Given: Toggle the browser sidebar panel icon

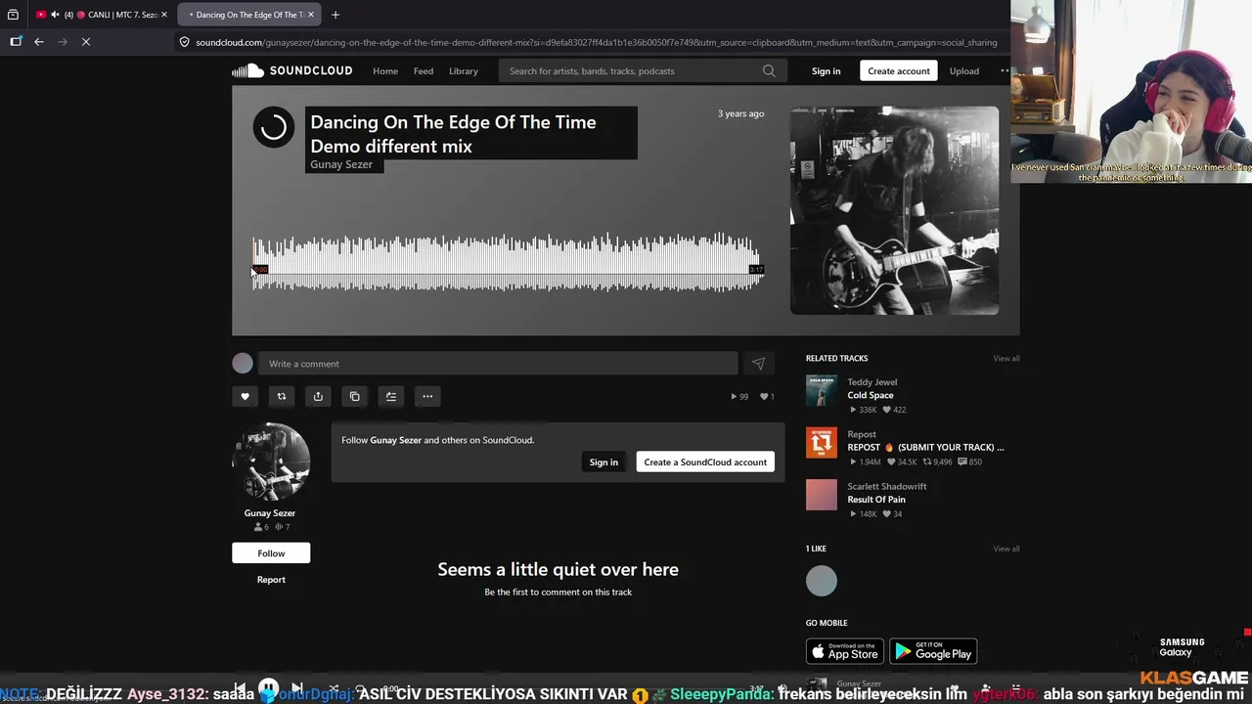Looking at the screenshot, I should (x=16, y=42).
